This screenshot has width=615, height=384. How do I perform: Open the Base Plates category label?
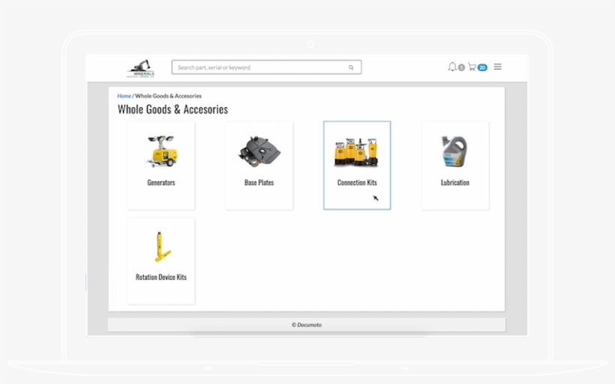coord(259,183)
